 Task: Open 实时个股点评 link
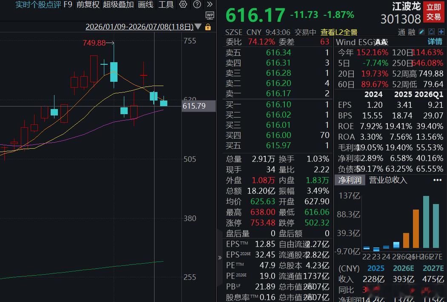point(38,4)
